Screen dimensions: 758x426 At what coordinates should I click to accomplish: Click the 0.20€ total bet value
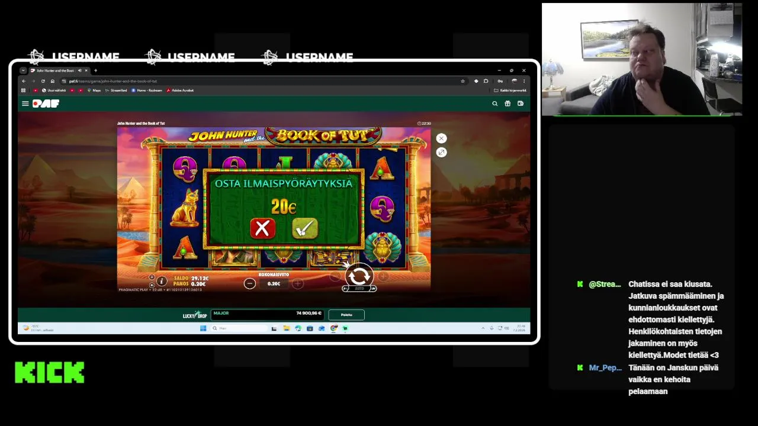[274, 283]
